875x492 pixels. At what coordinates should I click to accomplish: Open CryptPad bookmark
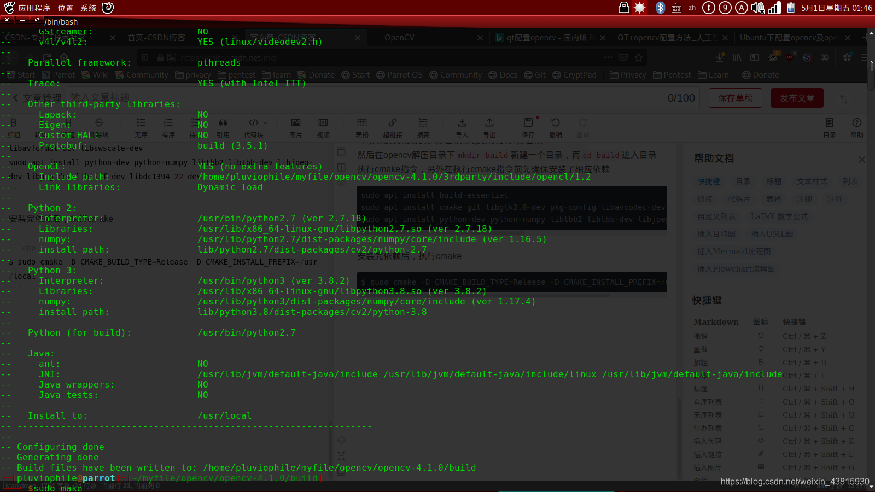click(x=575, y=75)
